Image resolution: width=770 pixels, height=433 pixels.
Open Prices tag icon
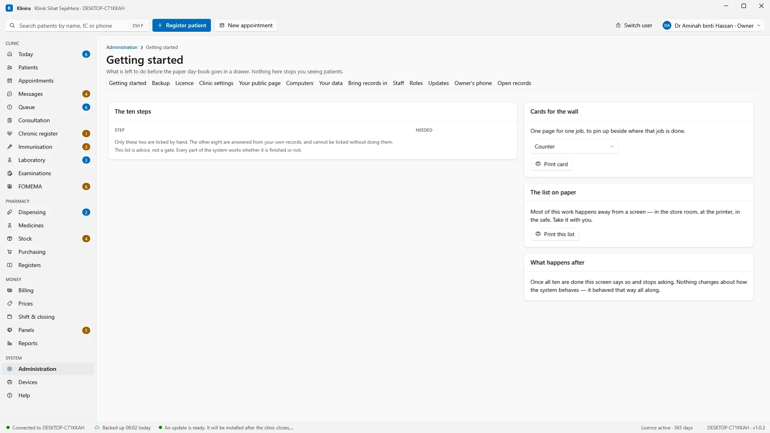coord(10,304)
